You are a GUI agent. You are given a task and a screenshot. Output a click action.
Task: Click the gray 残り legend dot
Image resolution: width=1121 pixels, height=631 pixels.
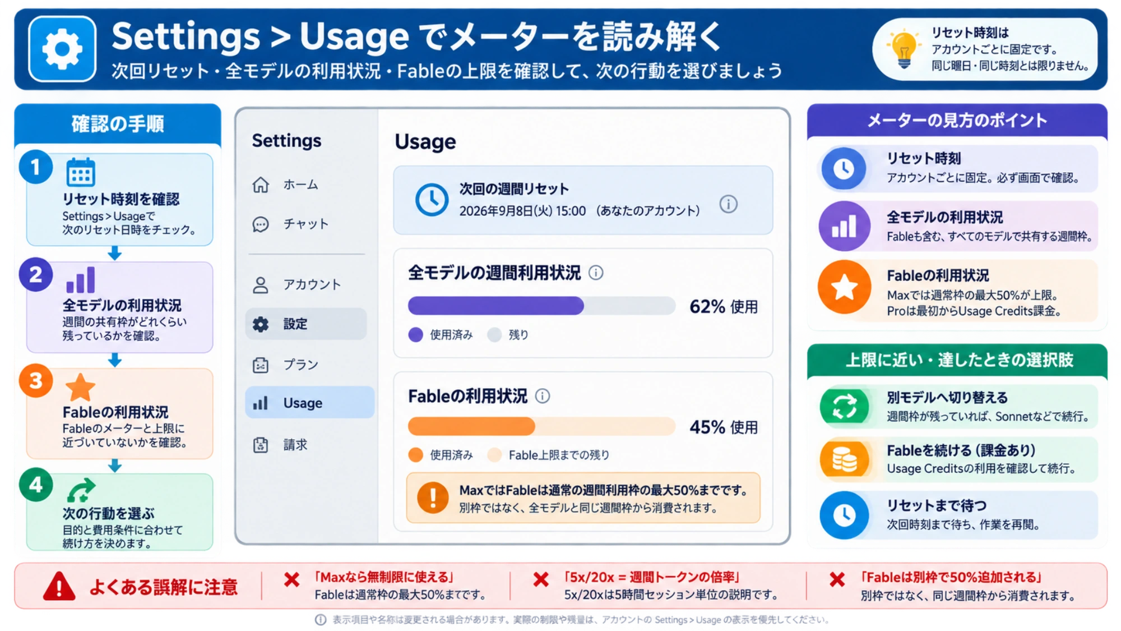494,335
